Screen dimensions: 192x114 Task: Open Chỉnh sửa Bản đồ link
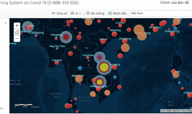pyautogui.click(x=175, y=3)
